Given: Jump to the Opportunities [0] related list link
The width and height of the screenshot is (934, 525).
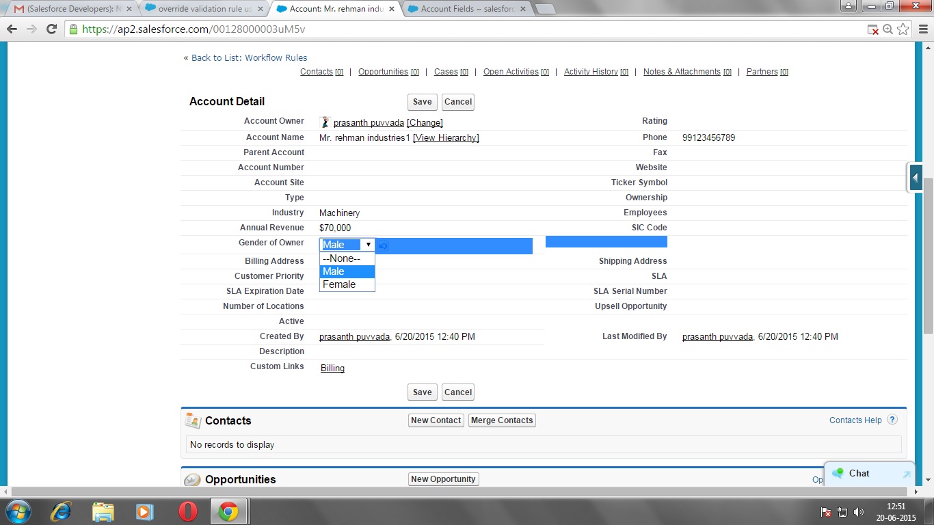Looking at the screenshot, I should (x=388, y=72).
